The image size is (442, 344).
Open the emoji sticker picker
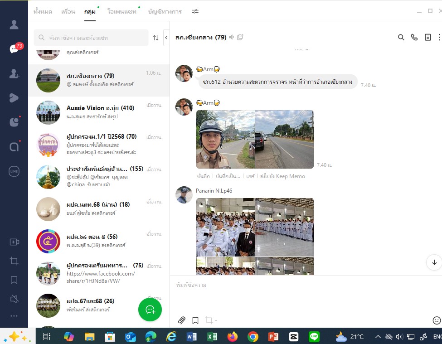click(437, 320)
